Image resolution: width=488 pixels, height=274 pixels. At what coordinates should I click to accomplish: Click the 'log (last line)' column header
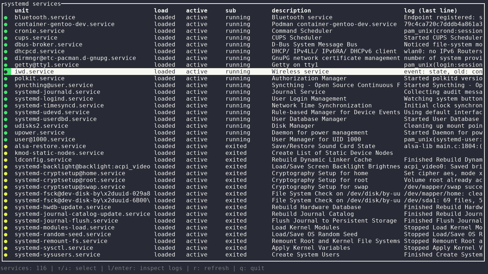point(430,11)
